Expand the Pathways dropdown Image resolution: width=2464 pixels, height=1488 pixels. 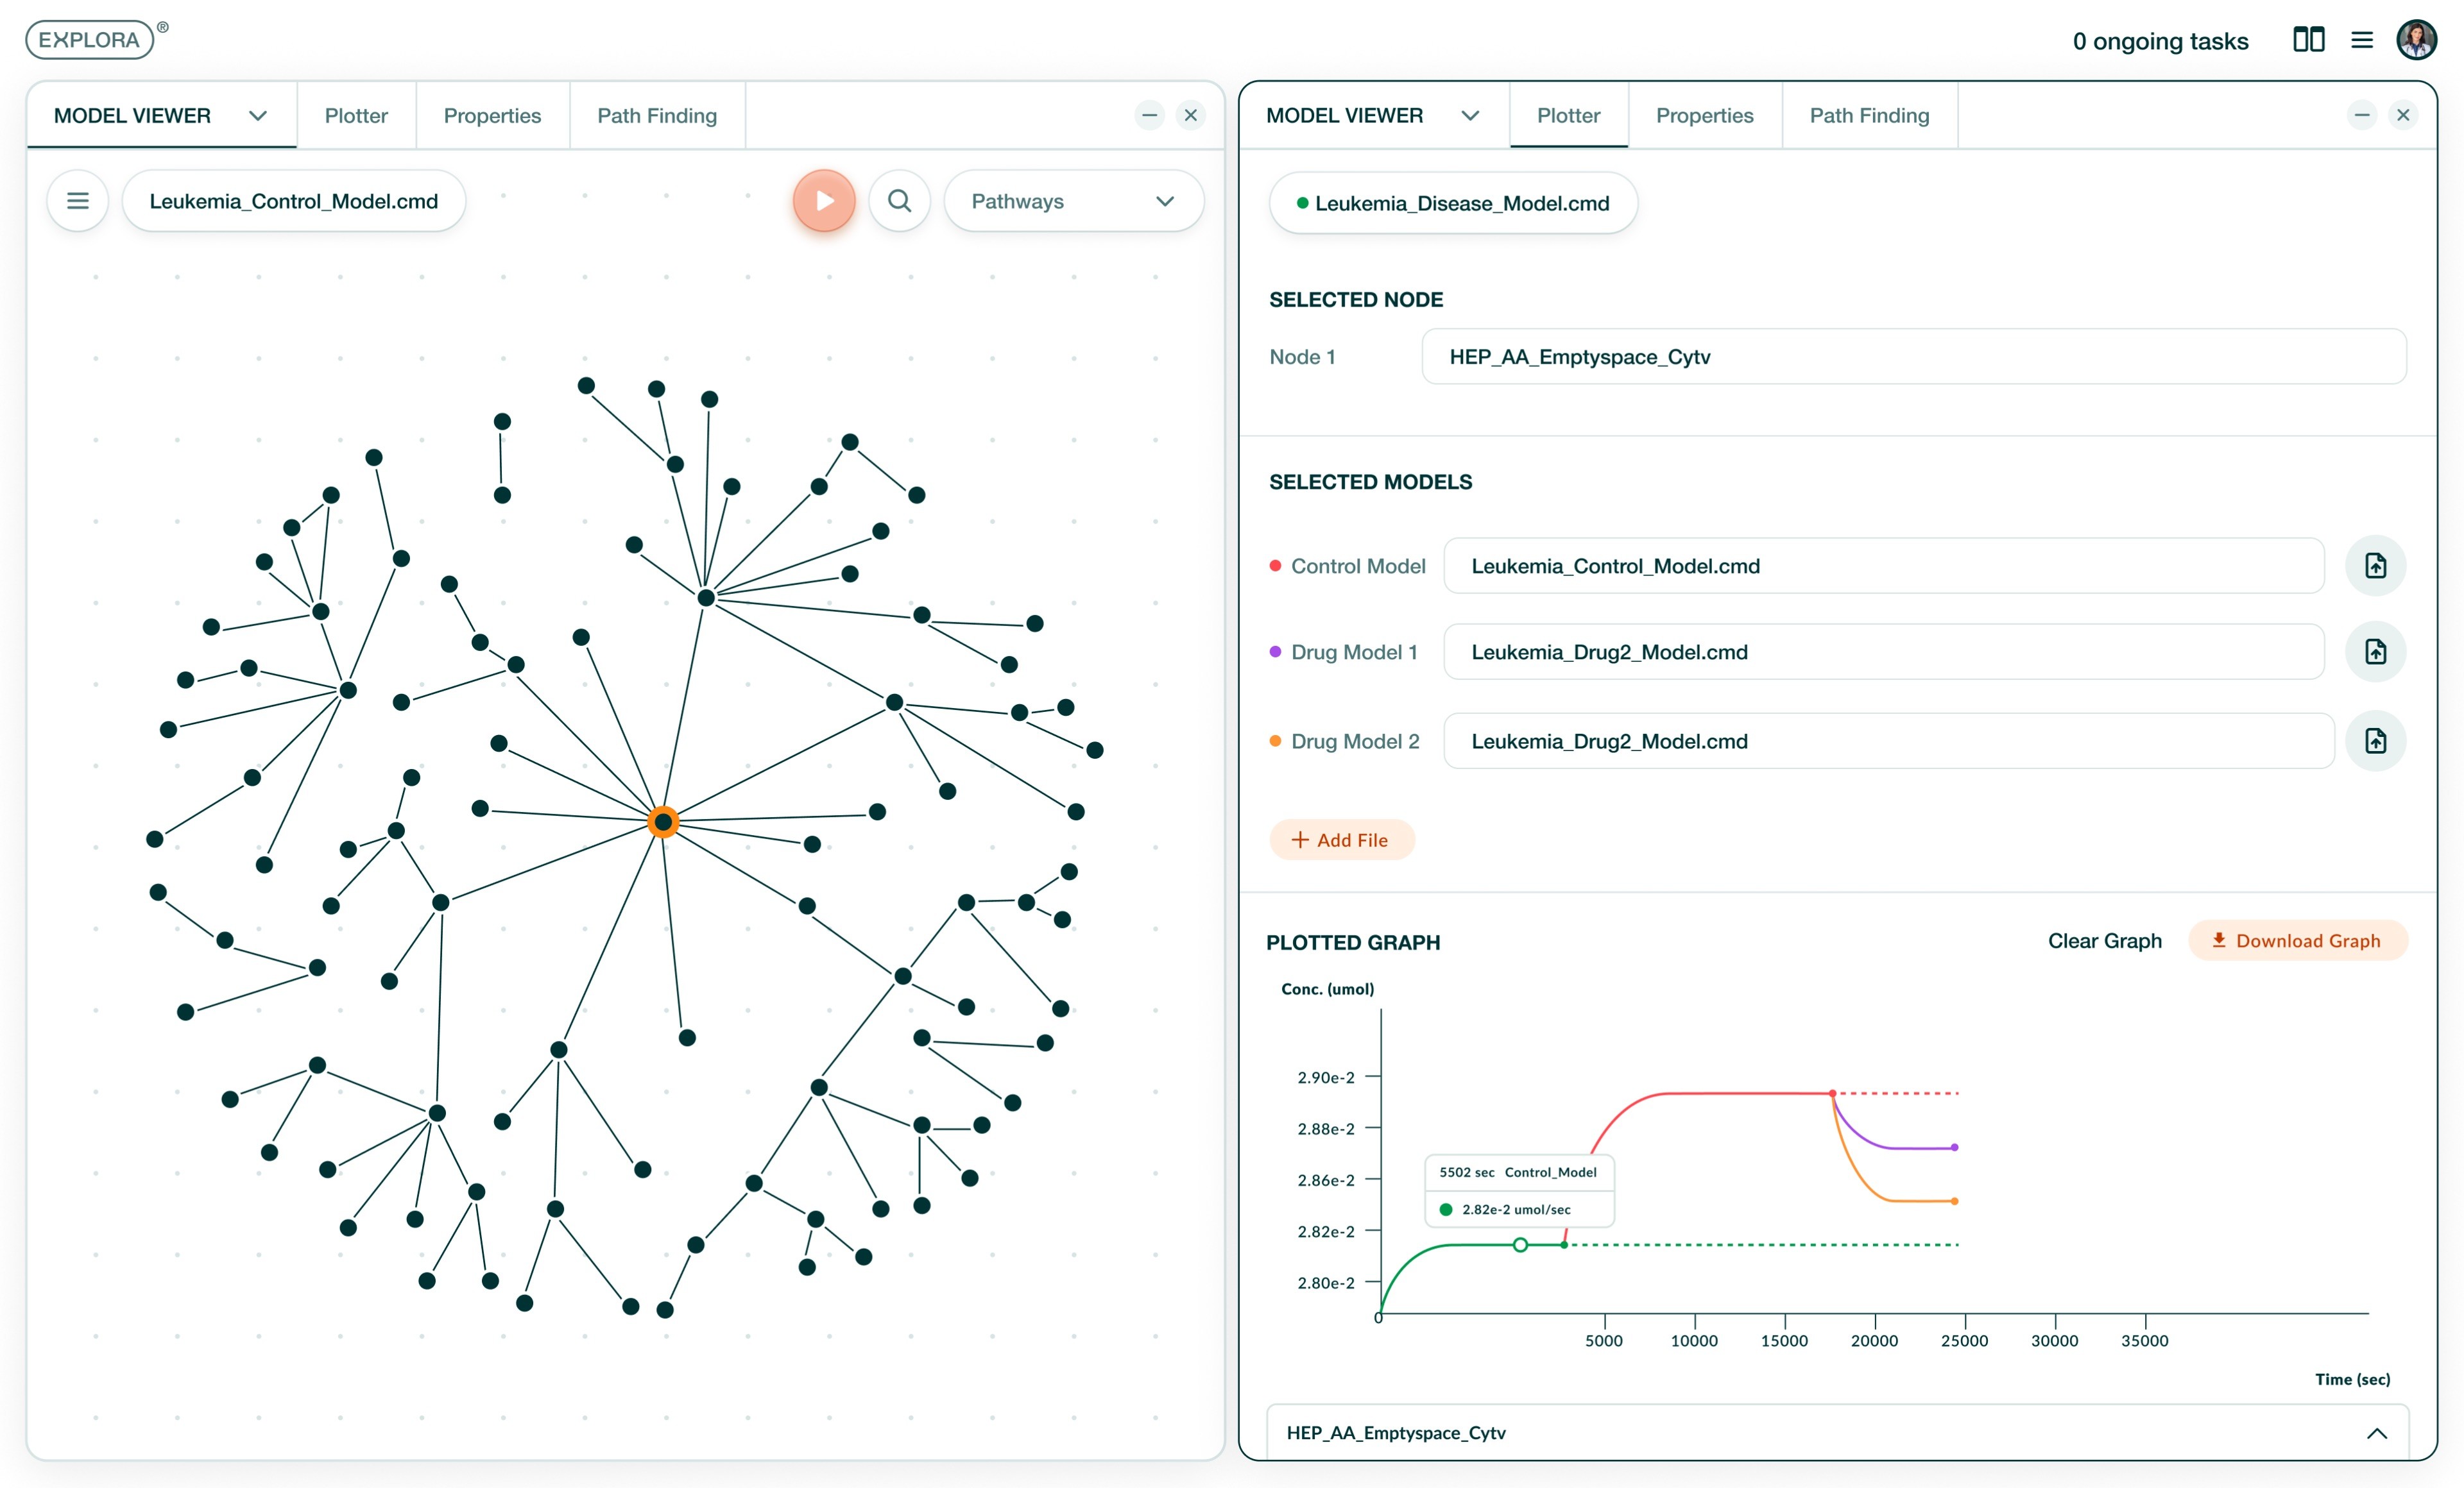point(1073,201)
